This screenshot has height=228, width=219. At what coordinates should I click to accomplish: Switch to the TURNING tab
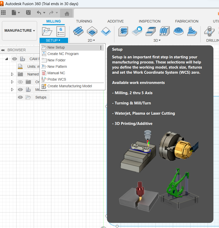click(84, 21)
